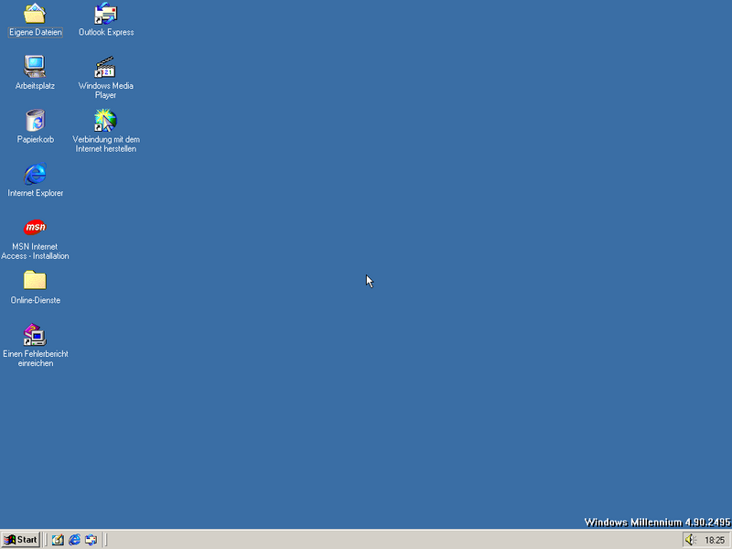Launch Outlook Express from quick launch bar
Image resolution: width=732 pixels, height=549 pixels.
[x=91, y=540]
